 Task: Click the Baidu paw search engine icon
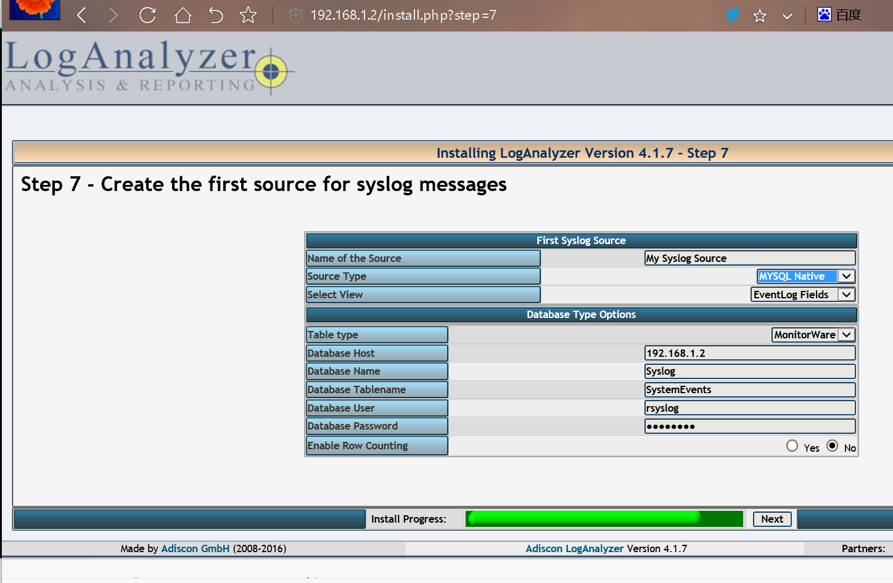point(825,14)
